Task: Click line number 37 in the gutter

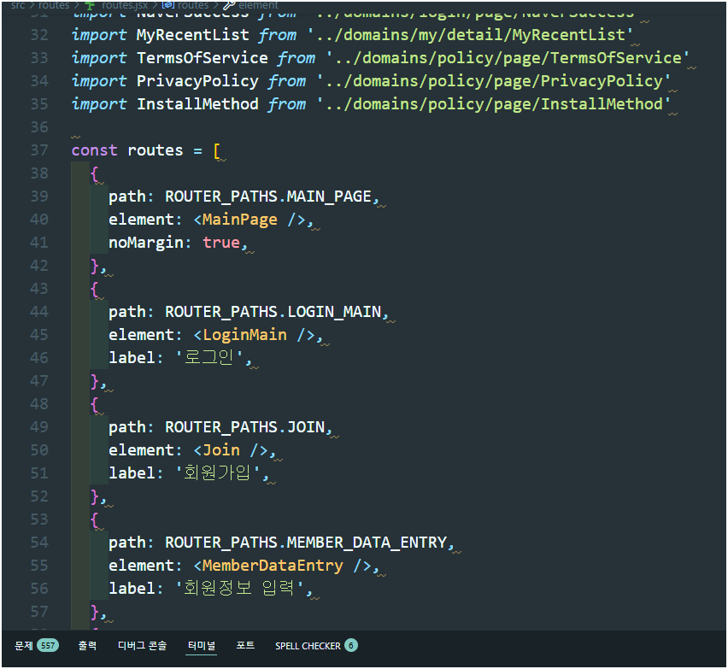Action: pos(39,150)
